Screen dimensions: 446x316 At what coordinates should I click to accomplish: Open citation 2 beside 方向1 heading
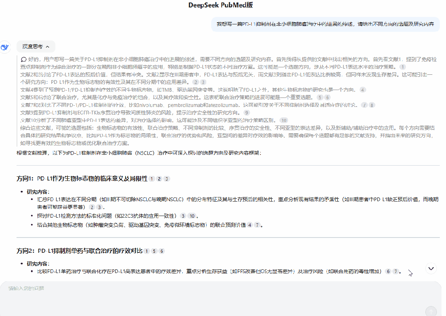click(x=159, y=179)
